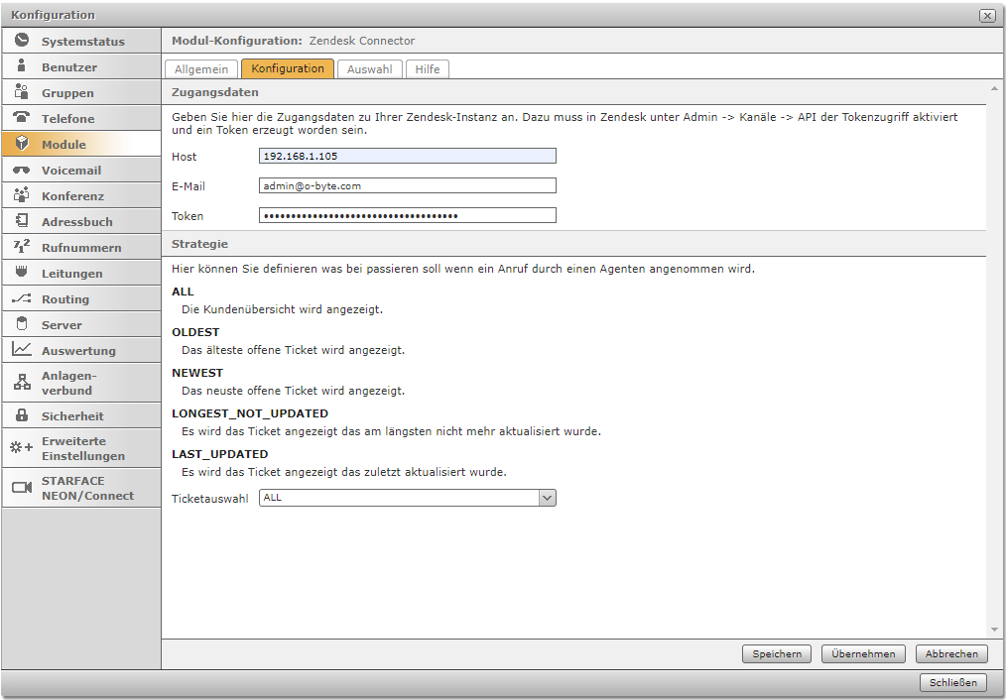This screenshot has width=1006, height=700.
Task: Switch to the Allgemein tab
Action: click(x=201, y=69)
